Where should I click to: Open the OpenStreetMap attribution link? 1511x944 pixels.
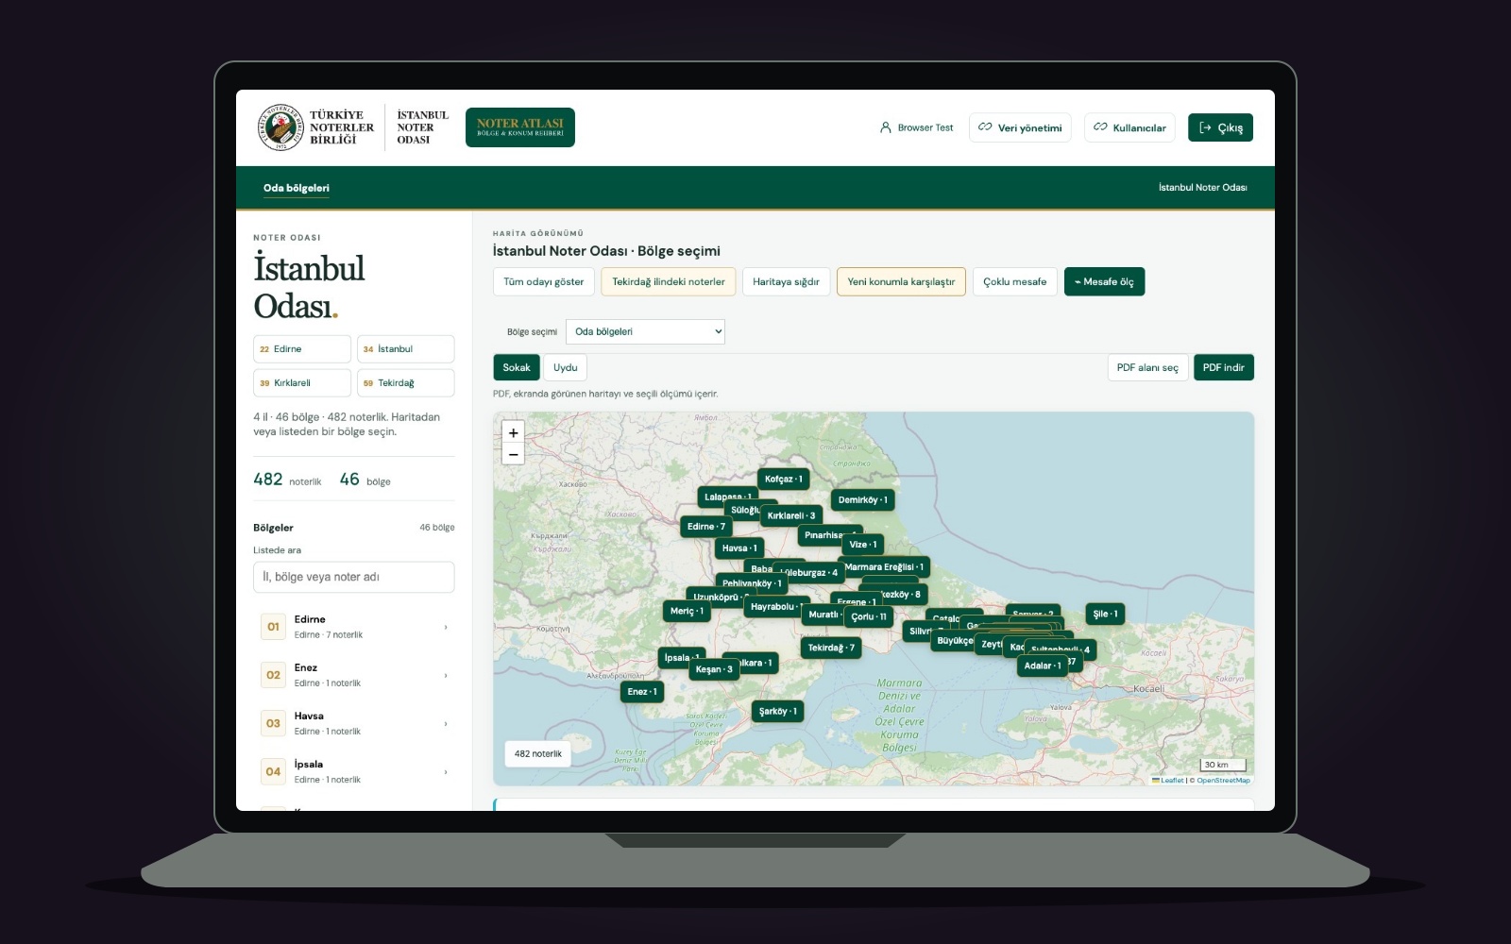point(1223,780)
